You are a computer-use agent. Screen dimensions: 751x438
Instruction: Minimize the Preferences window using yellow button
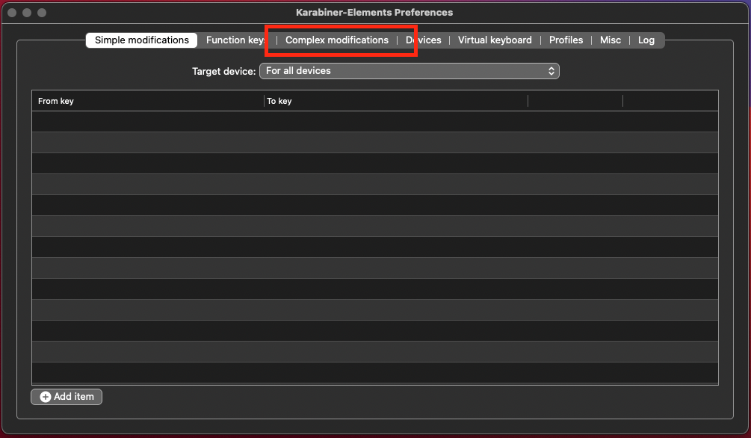(x=28, y=13)
